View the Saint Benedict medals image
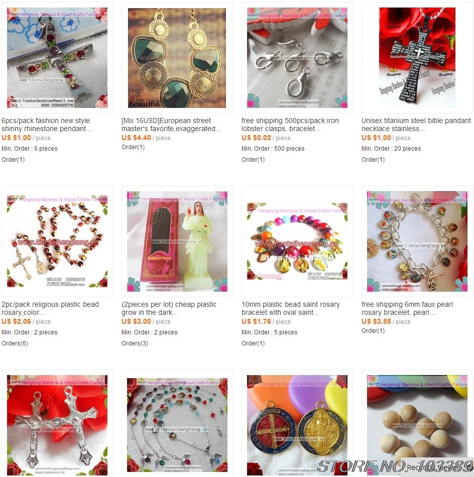 [297, 425]
